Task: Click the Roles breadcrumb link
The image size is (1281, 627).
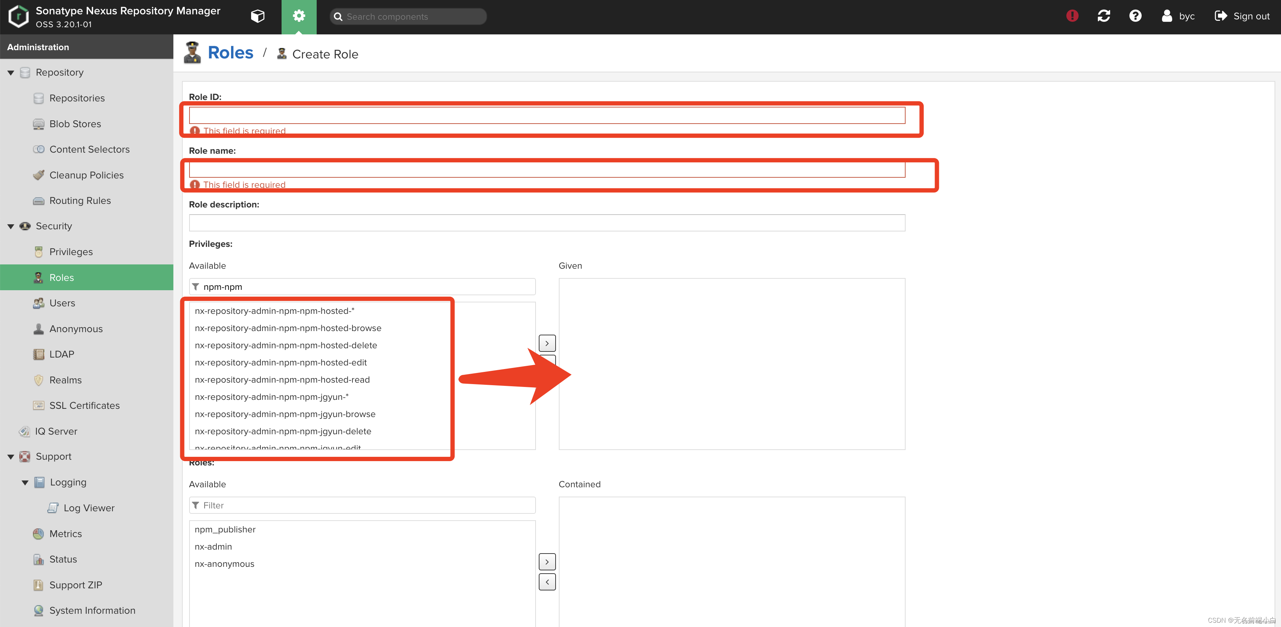Action: coord(230,53)
